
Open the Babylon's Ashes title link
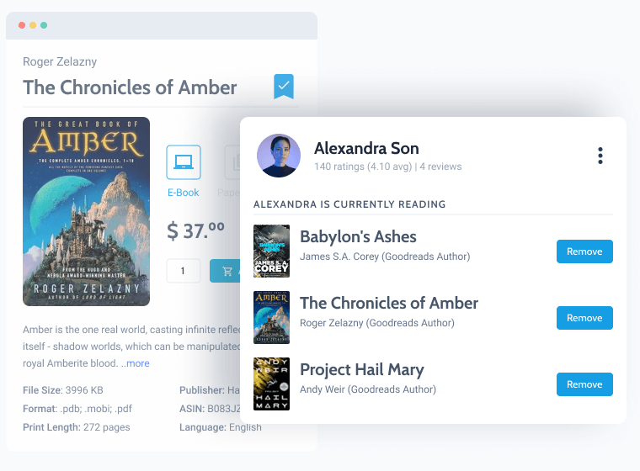(358, 236)
